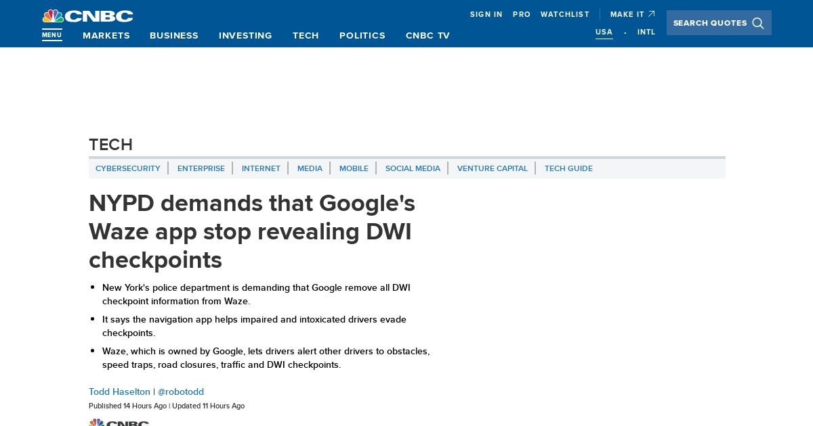Click the TECH section heading
Viewport: 813px width, 426px height.
click(x=110, y=145)
